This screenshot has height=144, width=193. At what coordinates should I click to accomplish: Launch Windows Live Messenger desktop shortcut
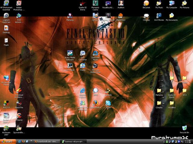[x=83, y=106]
